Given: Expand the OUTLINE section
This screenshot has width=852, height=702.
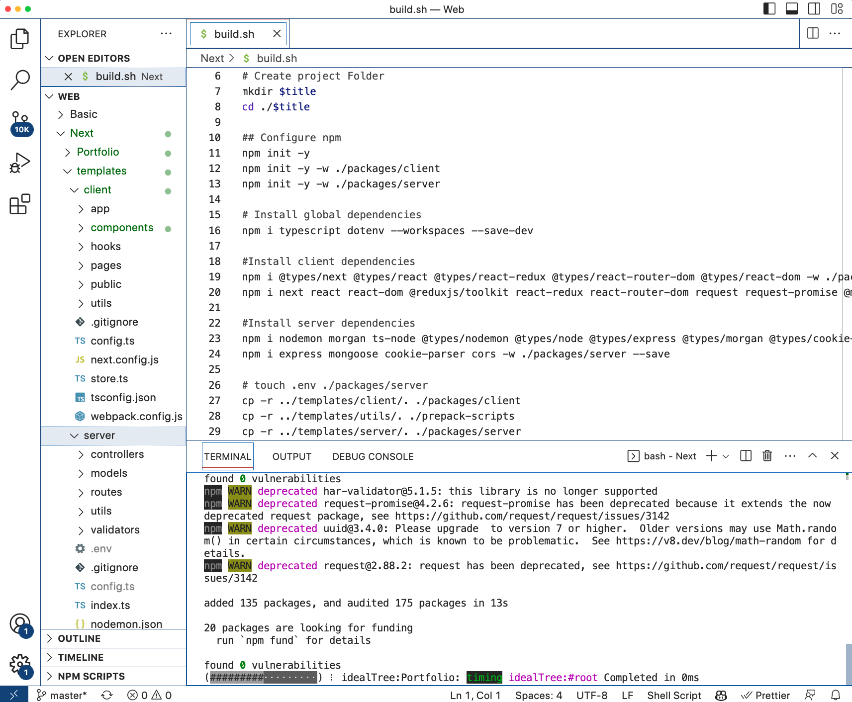Looking at the screenshot, I should [x=79, y=638].
